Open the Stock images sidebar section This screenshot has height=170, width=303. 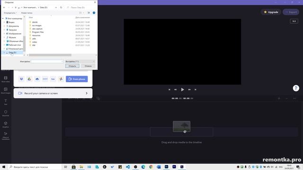pos(6,90)
